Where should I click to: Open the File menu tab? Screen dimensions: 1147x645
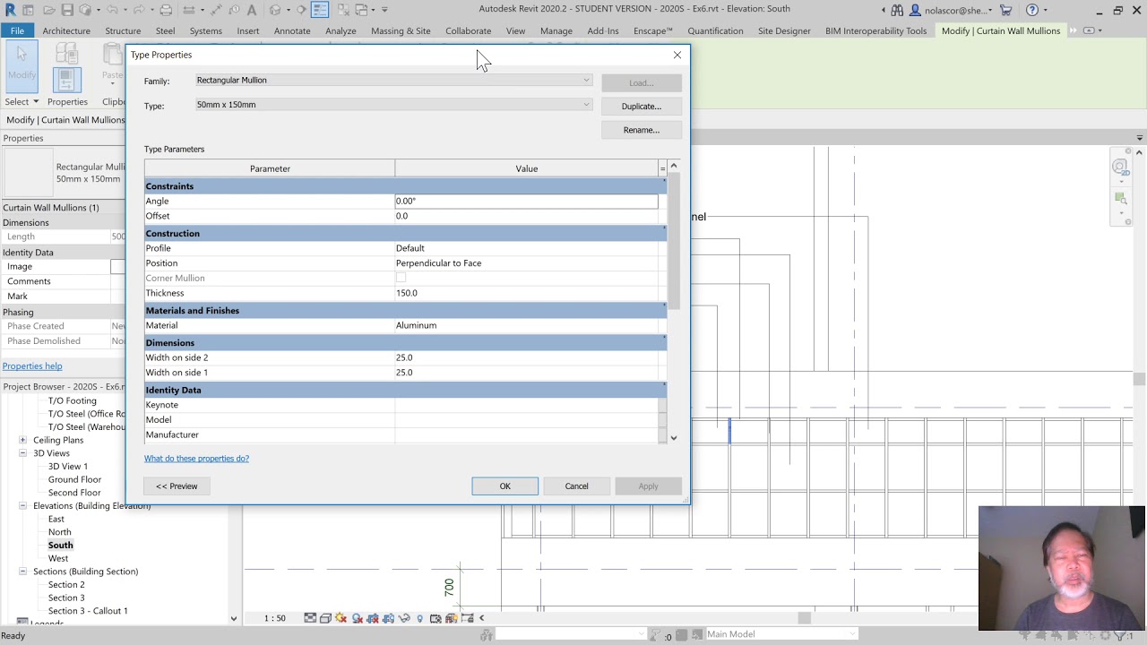point(17,30)
